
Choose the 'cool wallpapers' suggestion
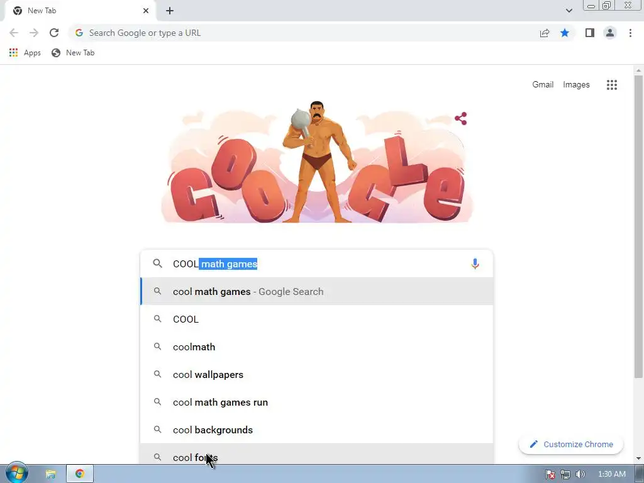point(316,375)
